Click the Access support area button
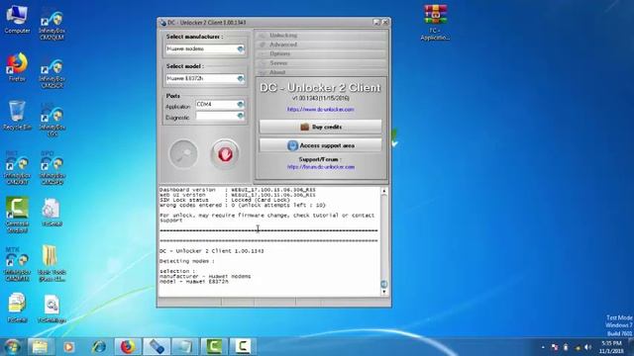The image size is (634, 356). point(320,145)
